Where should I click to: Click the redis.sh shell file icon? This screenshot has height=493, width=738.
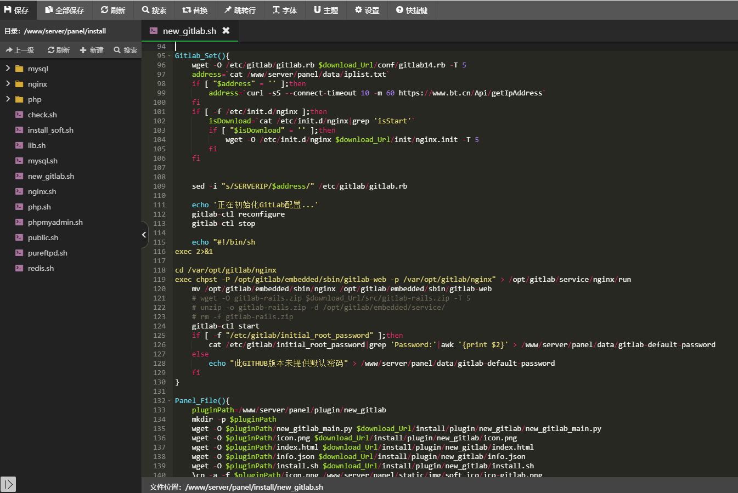coord(19,268)
